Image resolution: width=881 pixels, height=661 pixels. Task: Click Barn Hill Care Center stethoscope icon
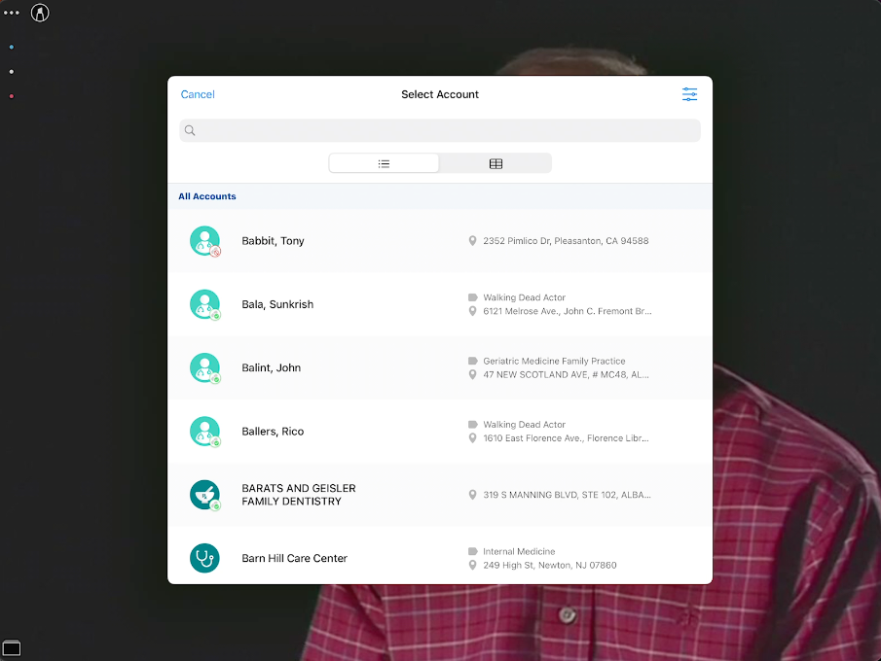pos(204,558)
